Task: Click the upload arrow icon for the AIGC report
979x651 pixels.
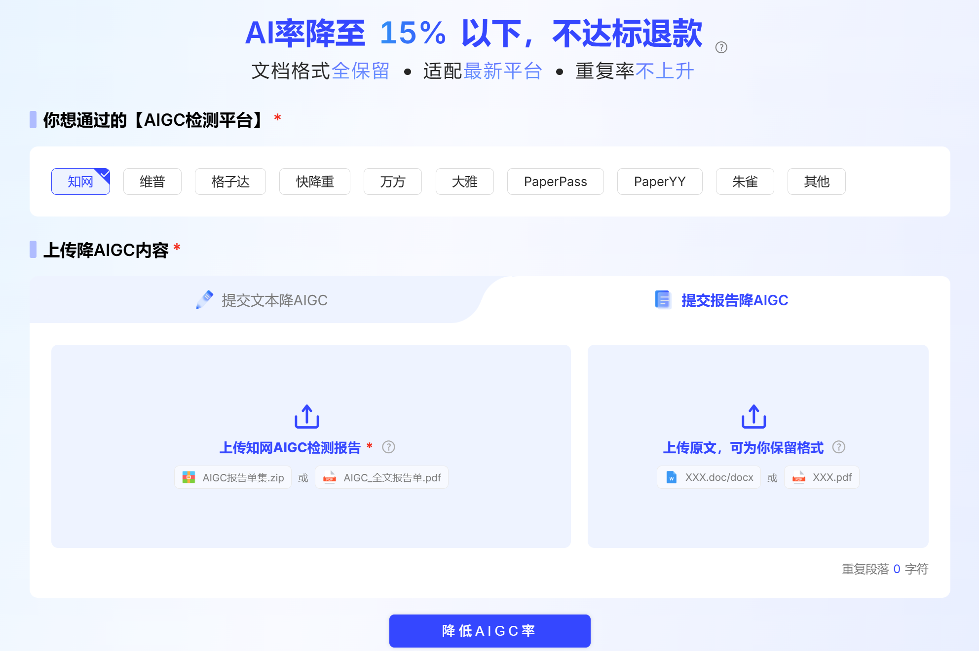Action: (x=307, y=417)
